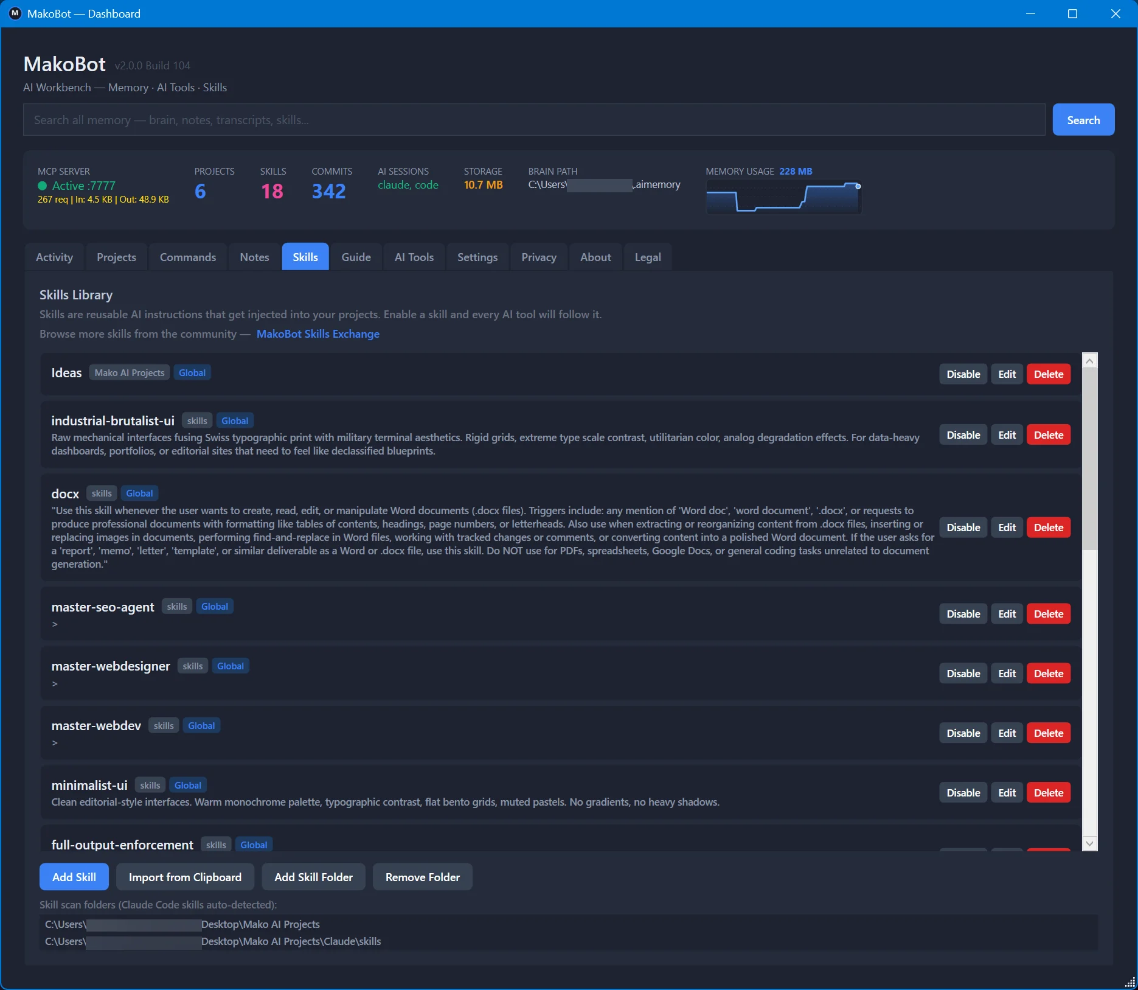Edit the minimalist-ui skill
The image size is (1138, 990).
pyautogui.click(x=1007, y=793)
